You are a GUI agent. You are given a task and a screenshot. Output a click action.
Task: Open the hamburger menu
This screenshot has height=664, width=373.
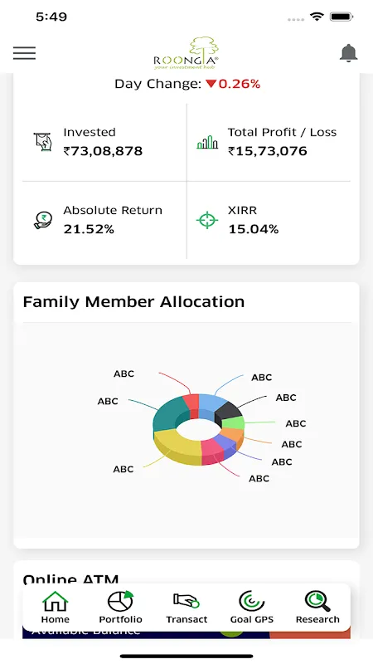point(24,53)
